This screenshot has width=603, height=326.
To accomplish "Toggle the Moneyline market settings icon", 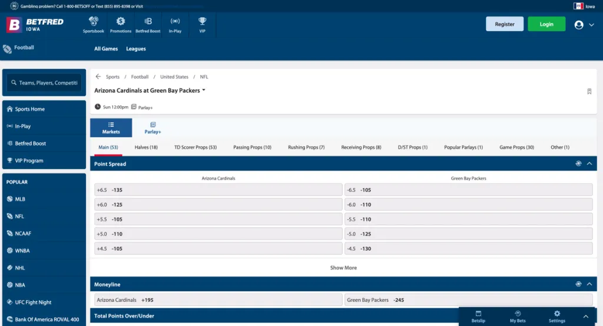I will tap(578, 284).
